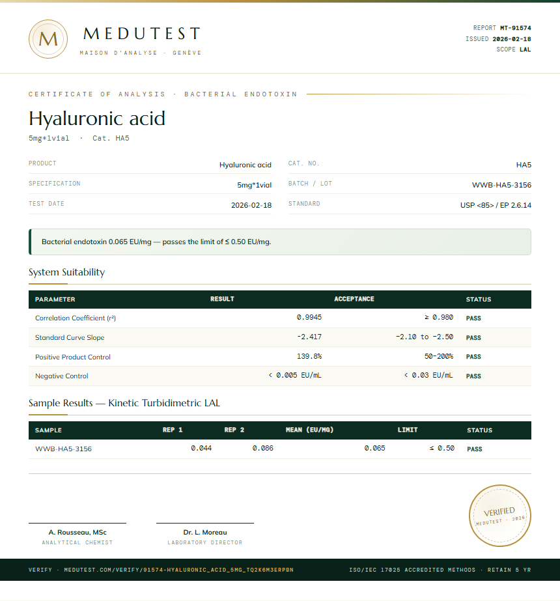Select the result < 0.005 EU/mL
560x601 pixels.
(x=295, y=375)
